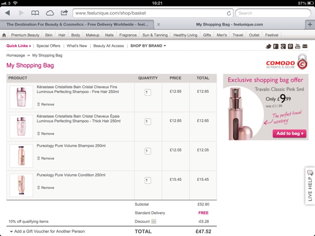Open the Body category menu
Viewport: 315px width, 236px height.
tap(75, 35)
